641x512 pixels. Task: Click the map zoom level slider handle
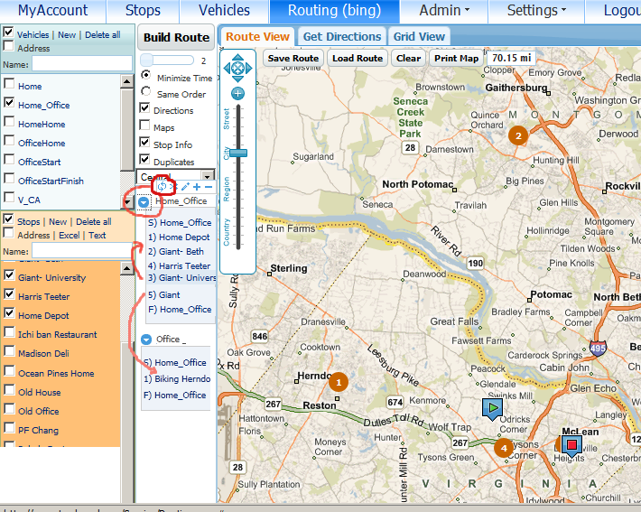pyautogui.click(x=238, y=153)
